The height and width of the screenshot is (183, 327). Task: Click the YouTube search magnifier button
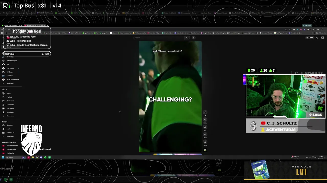tap(187, 38)
